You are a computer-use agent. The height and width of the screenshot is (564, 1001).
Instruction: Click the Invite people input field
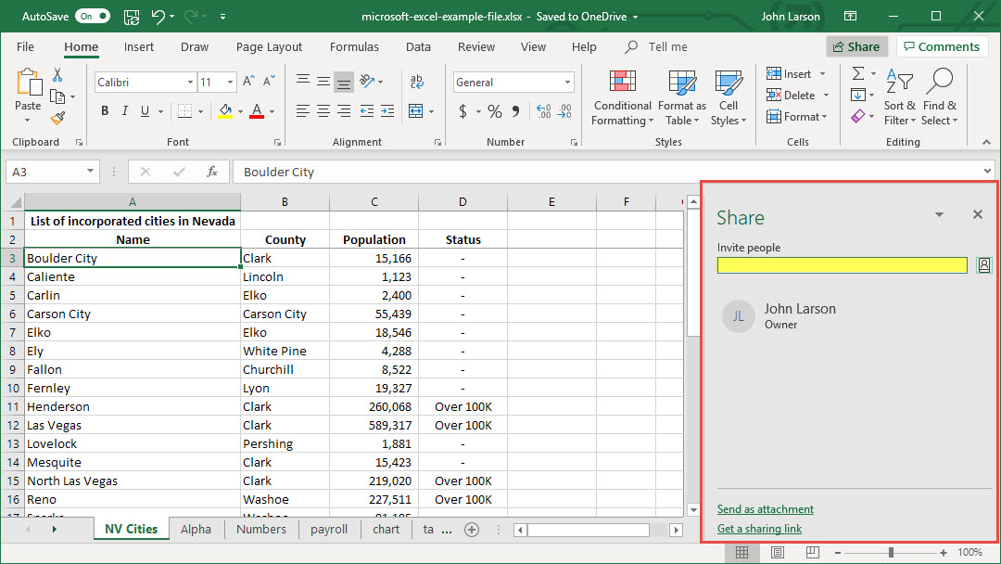(x=842, y=265)
